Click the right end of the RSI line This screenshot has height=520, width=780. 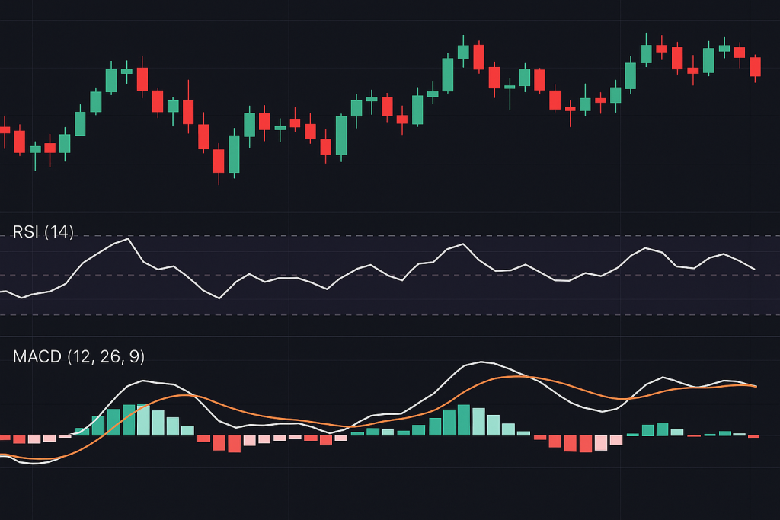click(754, 269)
